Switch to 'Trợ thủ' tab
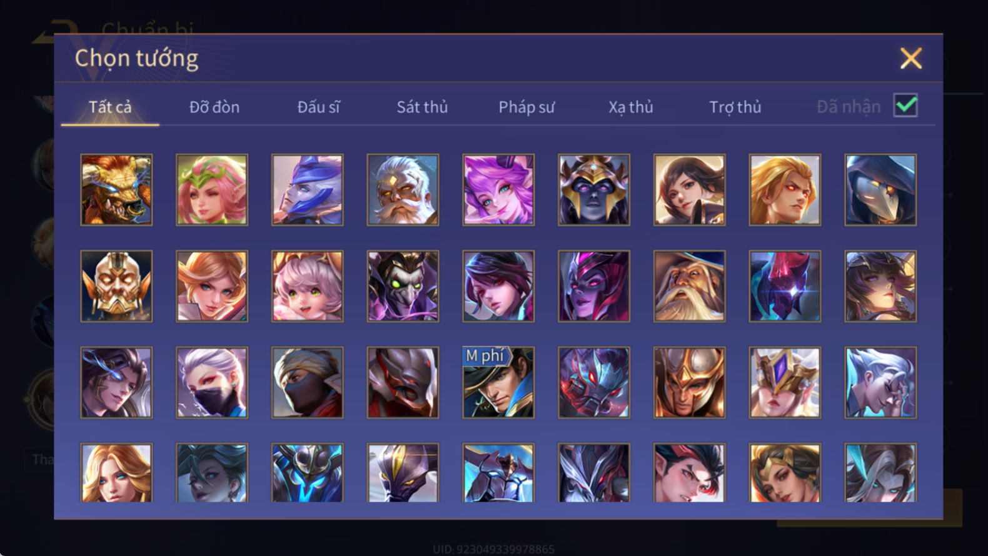 pyautogui.click(x=735, y=107)
